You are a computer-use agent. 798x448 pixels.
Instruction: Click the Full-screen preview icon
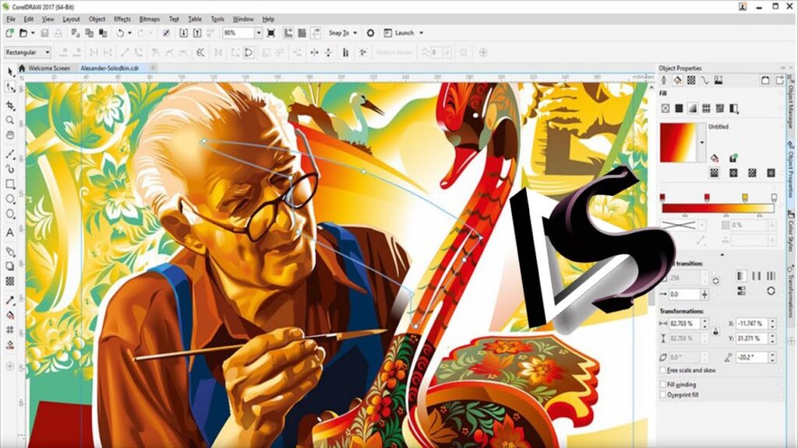(x=271, y=33)
